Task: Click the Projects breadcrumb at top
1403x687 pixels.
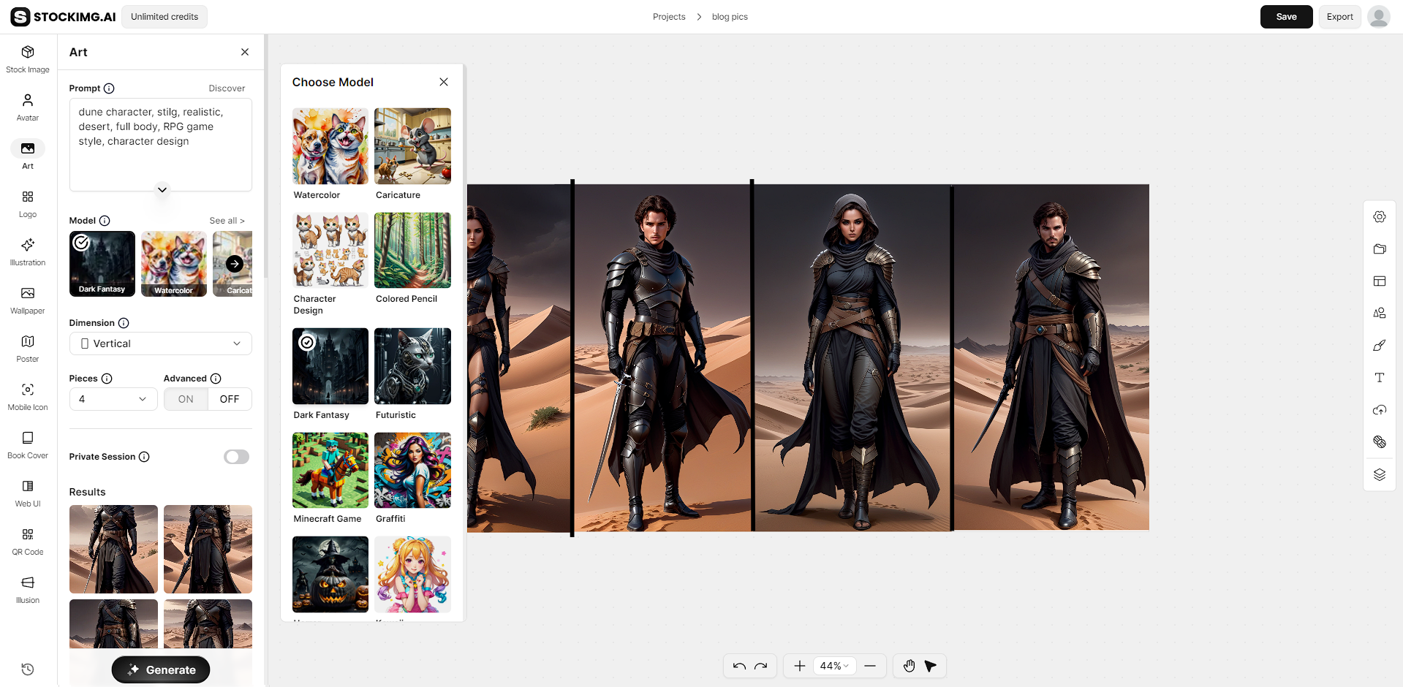Action: (668, 16)
